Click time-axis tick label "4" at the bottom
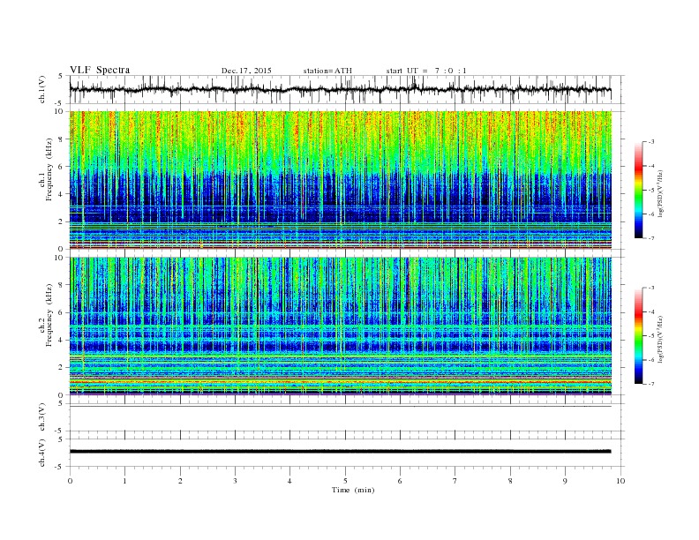699x540 pixels. click(x=289, y=481)
